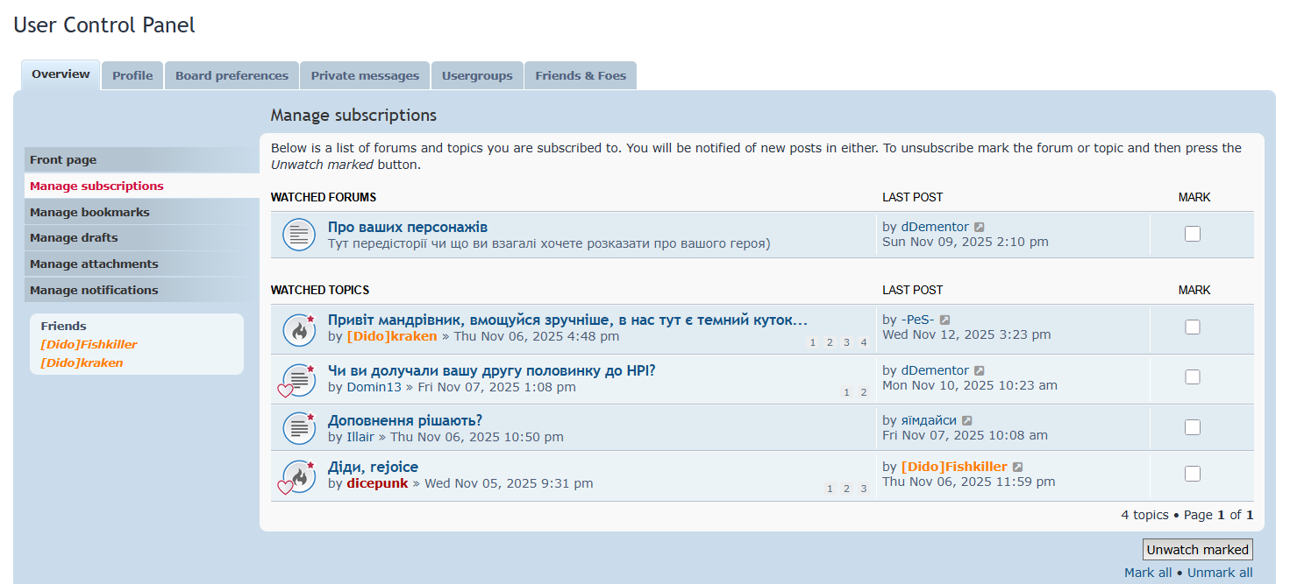The width and height of the screenshot is (1290, 584).
Task: Open friend [Dido]Fishkiller in Friends box
Action: point(89,344)
